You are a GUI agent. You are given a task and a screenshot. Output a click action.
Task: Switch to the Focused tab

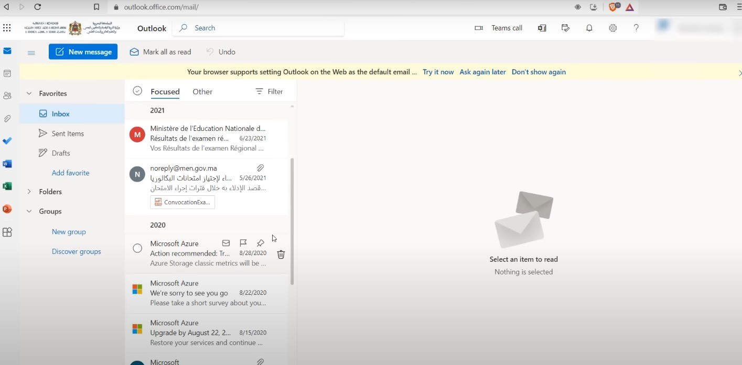click(165, 92)
